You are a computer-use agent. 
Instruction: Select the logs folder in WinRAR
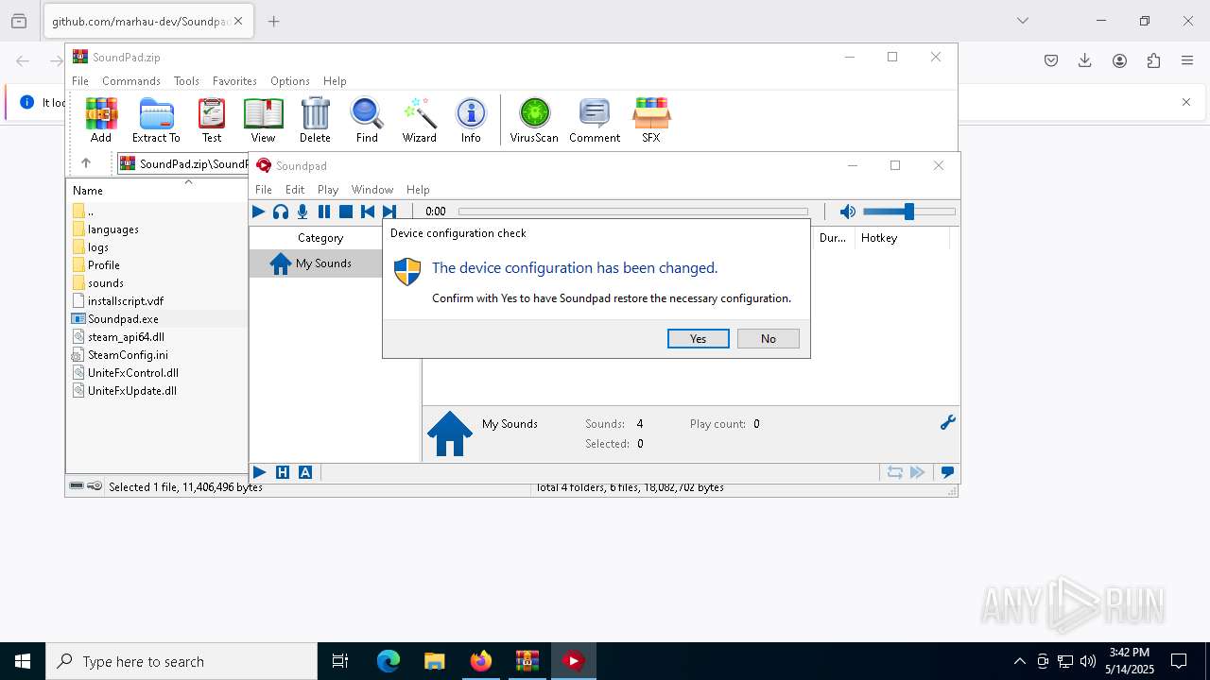98,247
